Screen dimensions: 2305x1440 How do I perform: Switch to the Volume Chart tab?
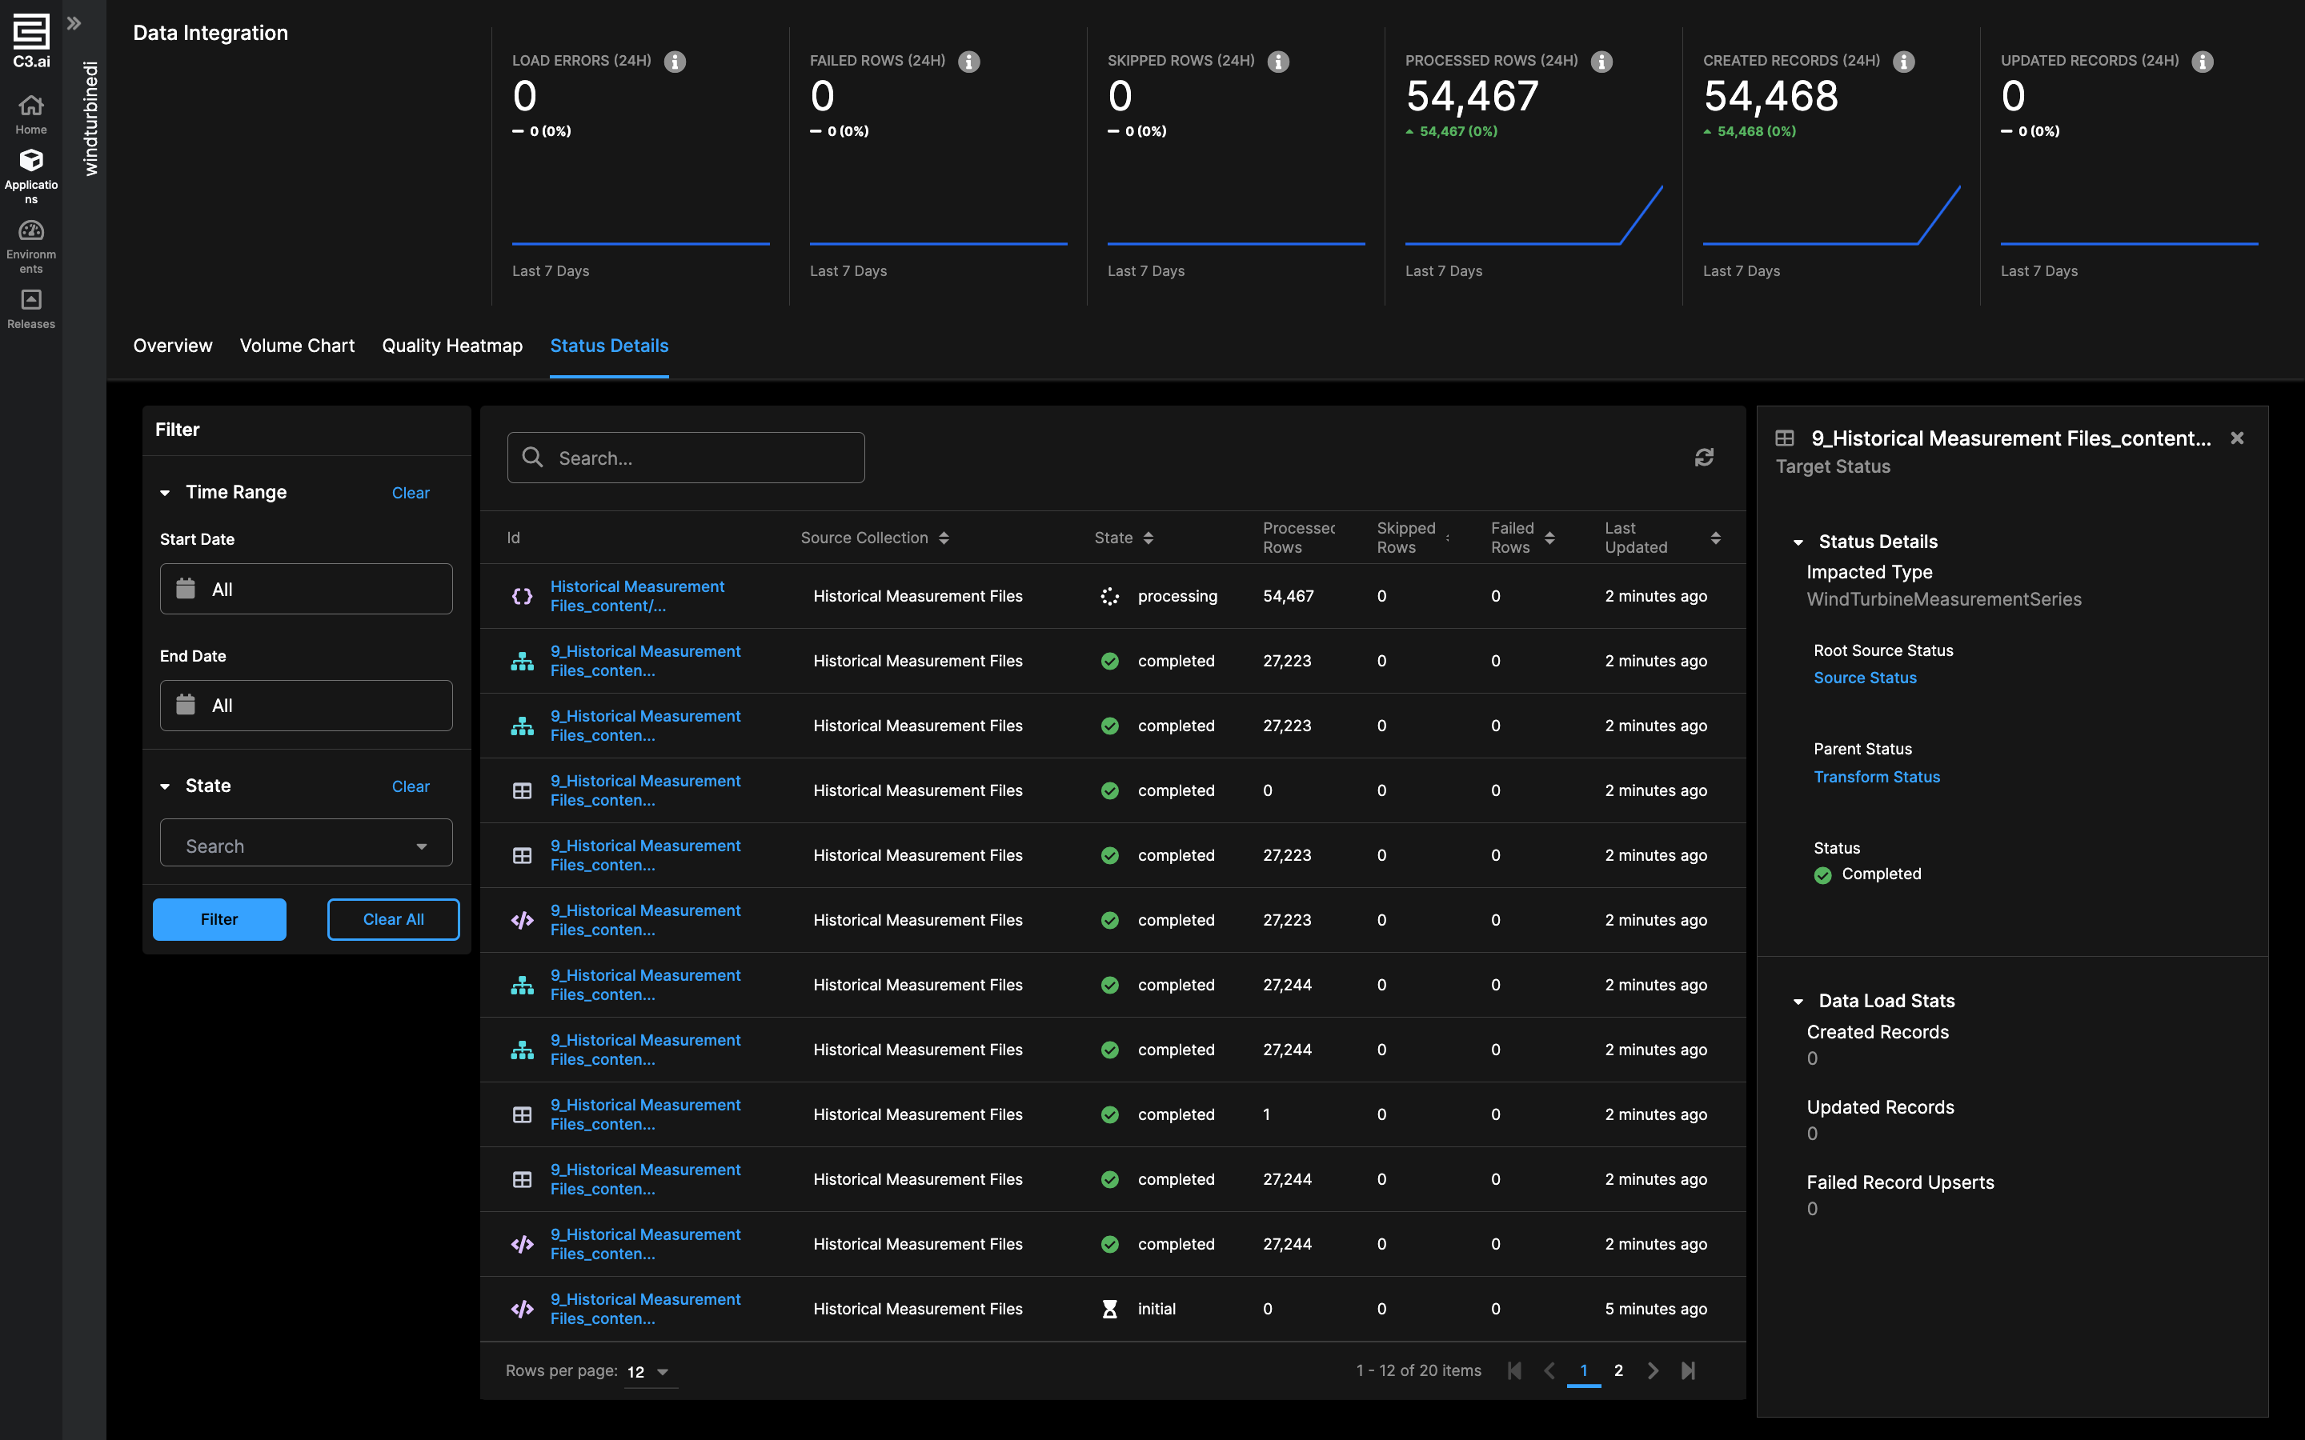tap(296, 346)
